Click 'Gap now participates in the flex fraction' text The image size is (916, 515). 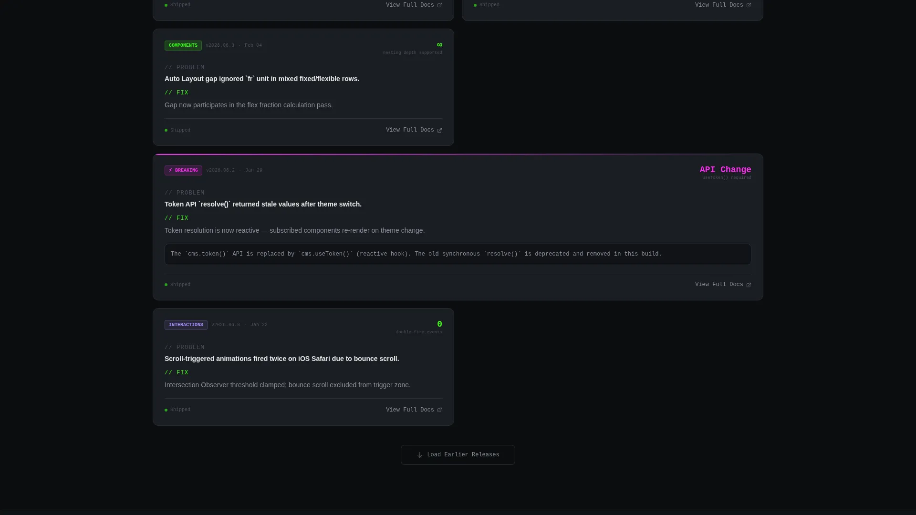tap(249, 105)
